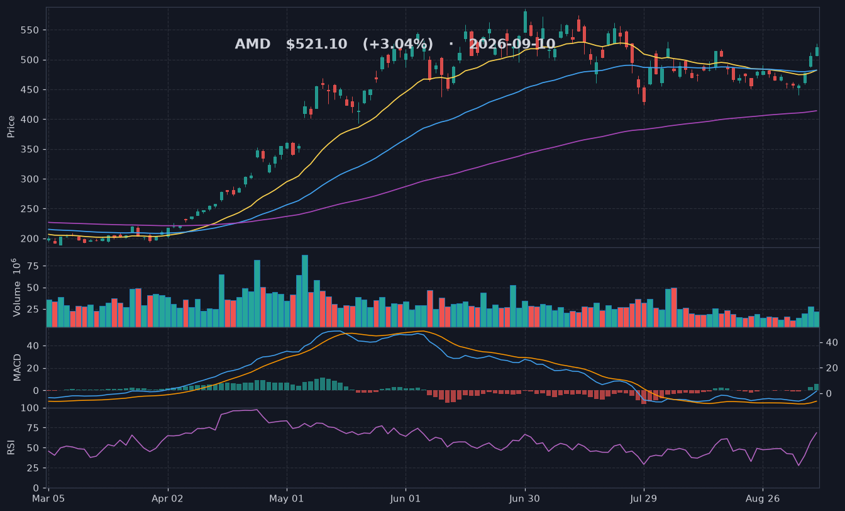Click the Price axis label
Image resolution: width=845 pixels, height=511 pixels.
tap(11, 126)
